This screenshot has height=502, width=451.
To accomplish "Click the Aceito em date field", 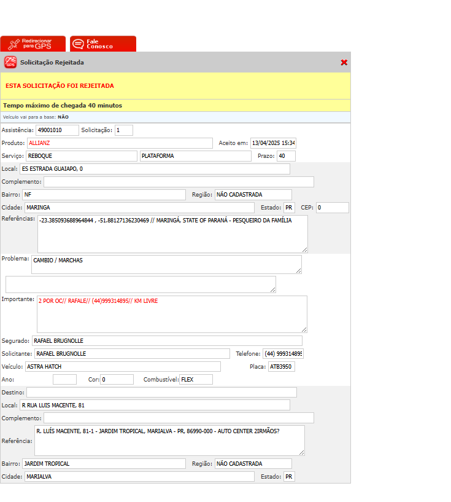I will point(273,143).
